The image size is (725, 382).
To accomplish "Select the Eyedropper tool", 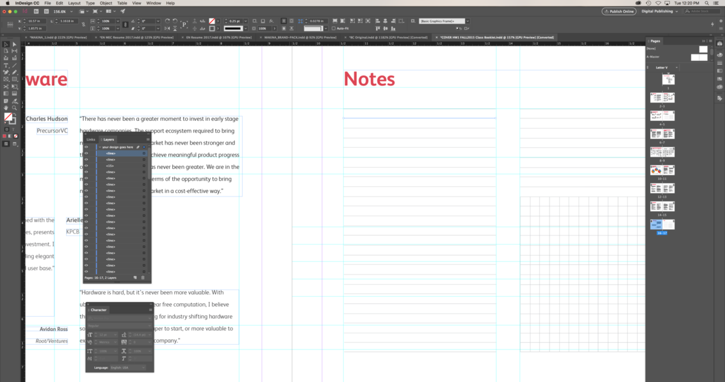I will click(14, 100).
